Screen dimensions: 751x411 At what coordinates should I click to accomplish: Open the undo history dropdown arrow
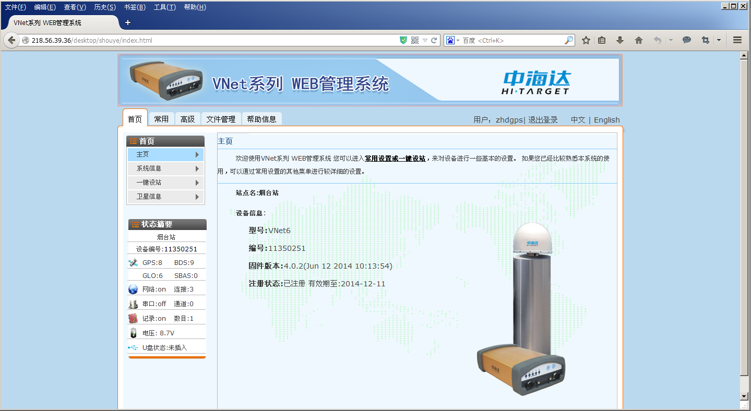(x=671, y=40)
